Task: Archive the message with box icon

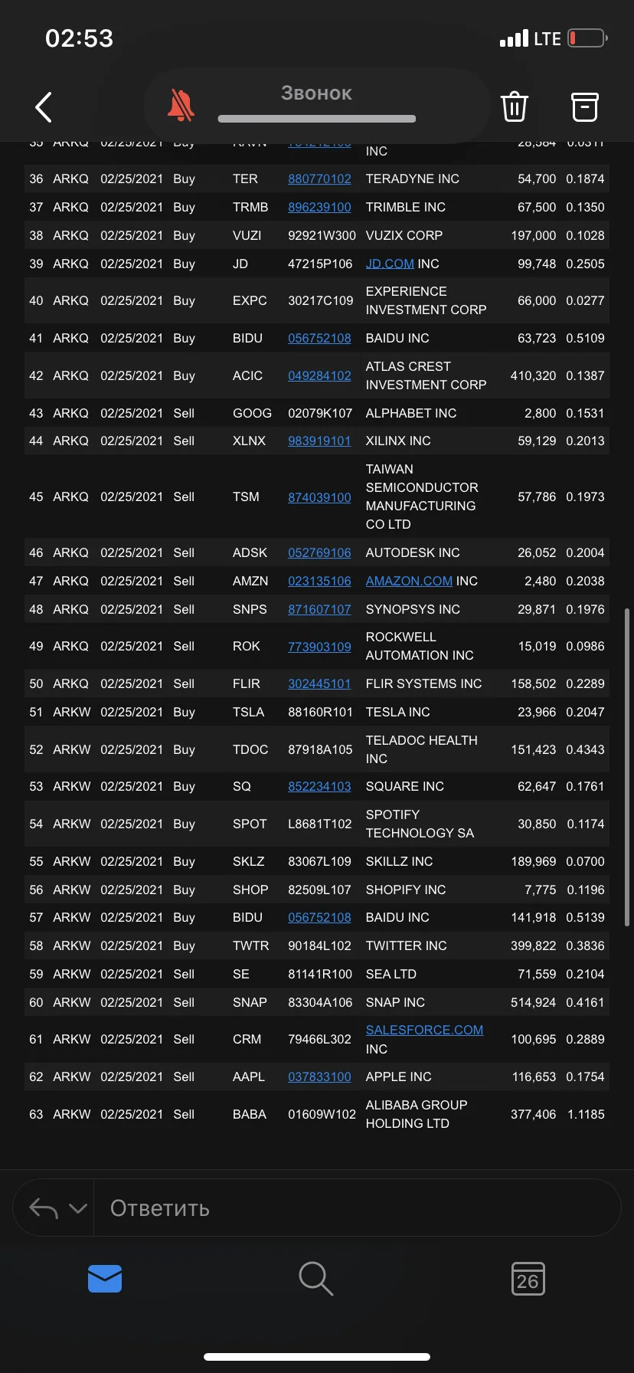Action: point(585,106)
